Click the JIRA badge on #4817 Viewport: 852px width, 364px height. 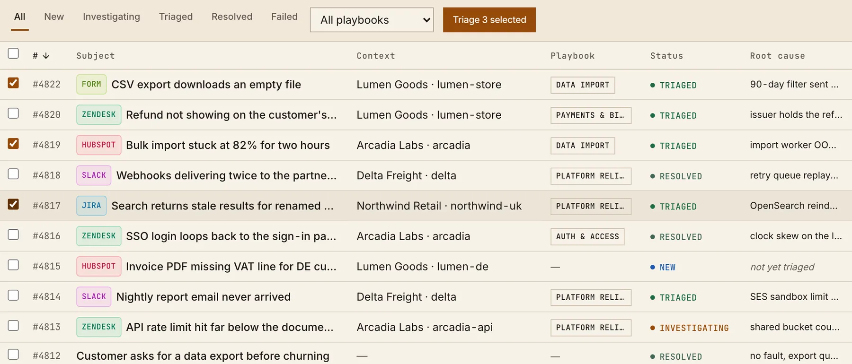pos(91,206)
